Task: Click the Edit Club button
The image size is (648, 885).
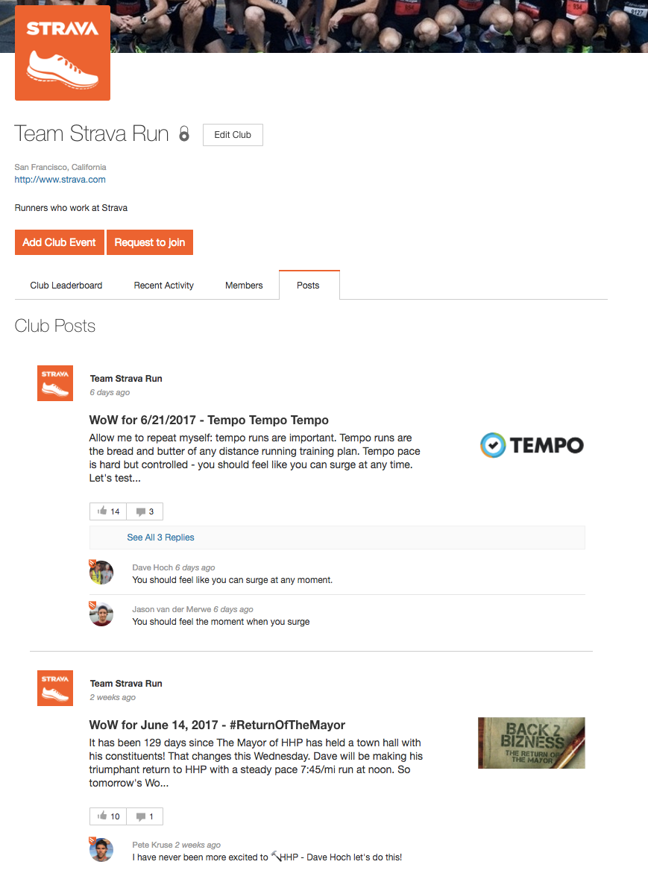Action: point(233,135)
